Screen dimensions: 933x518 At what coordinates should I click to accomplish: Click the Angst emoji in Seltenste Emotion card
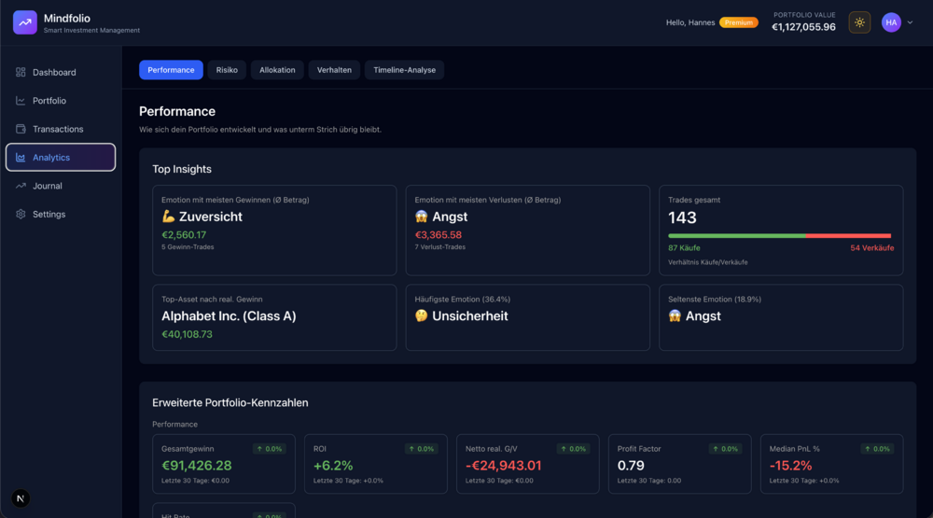coord(675,315)
